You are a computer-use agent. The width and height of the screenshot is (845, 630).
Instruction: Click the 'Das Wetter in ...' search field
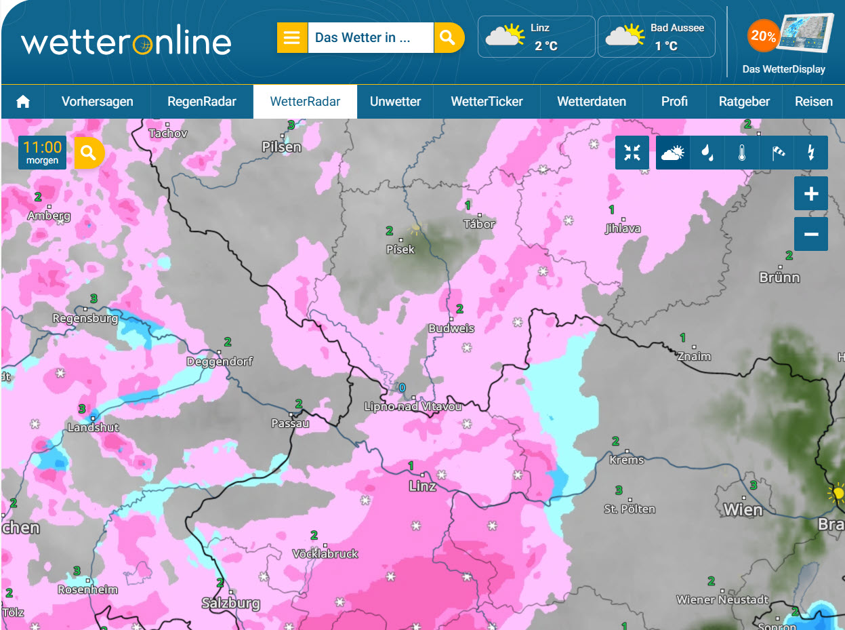[x=370, y=38]
